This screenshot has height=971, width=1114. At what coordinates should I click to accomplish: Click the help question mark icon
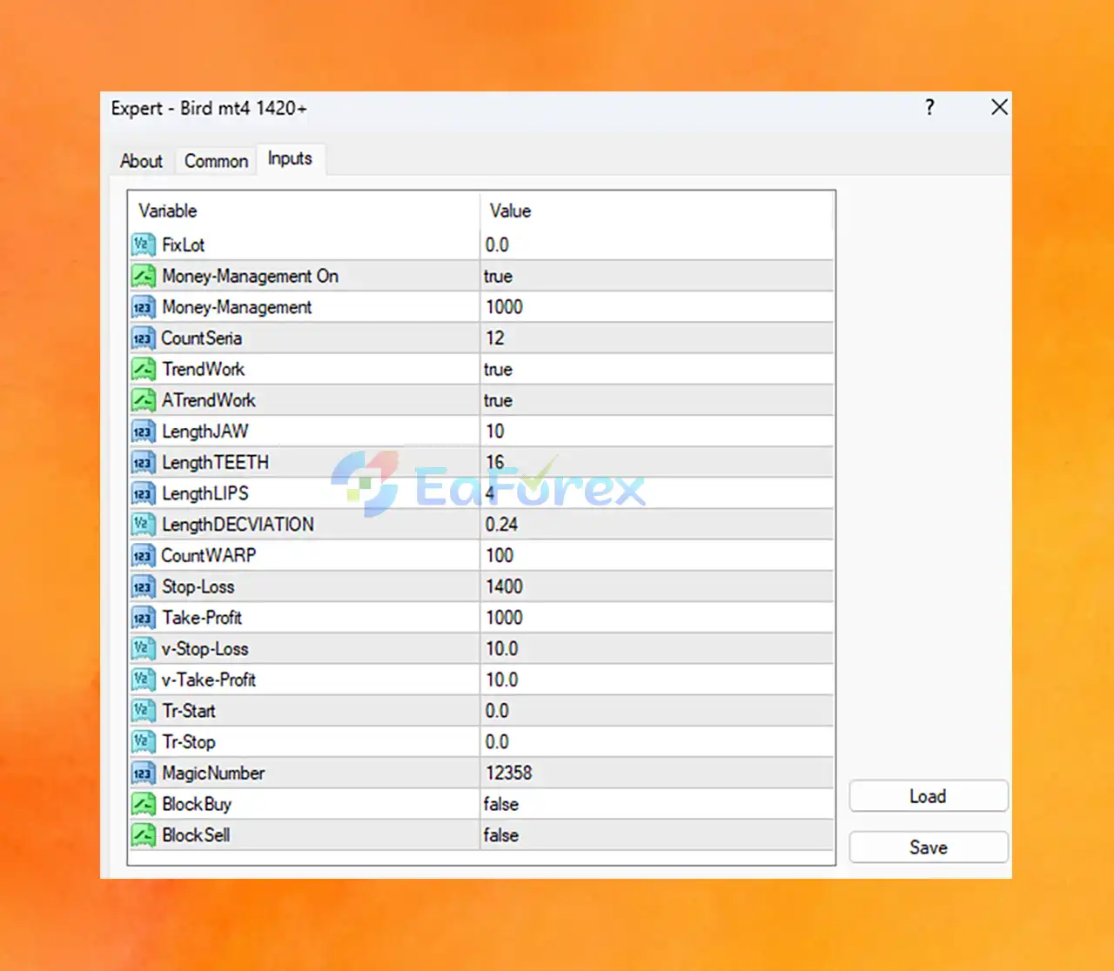coord(929,107)
